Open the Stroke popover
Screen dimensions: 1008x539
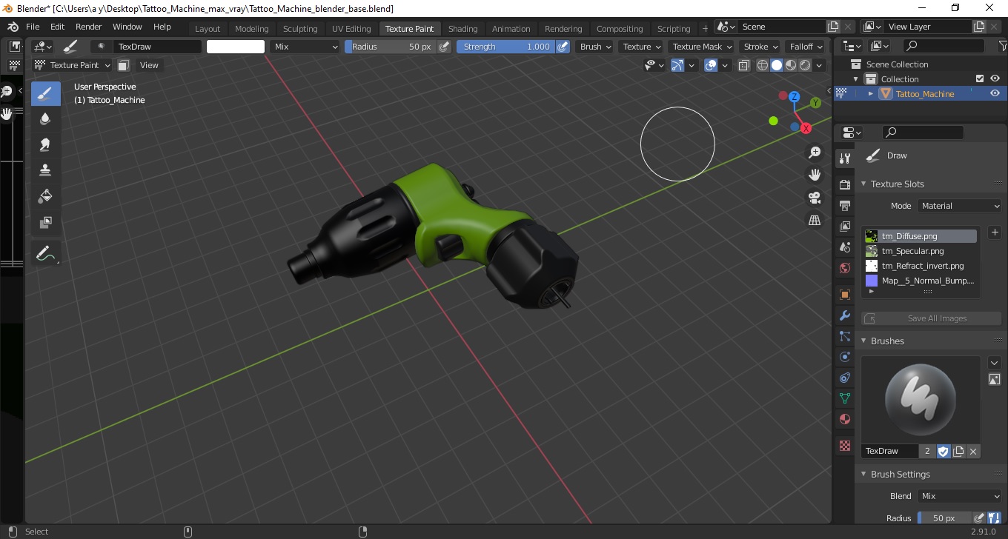click(x=760, y=47)
